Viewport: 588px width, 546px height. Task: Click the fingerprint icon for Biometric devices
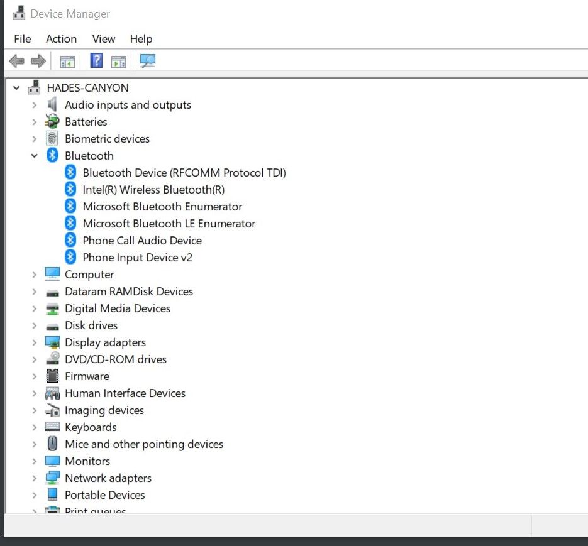tap(52, 138)
